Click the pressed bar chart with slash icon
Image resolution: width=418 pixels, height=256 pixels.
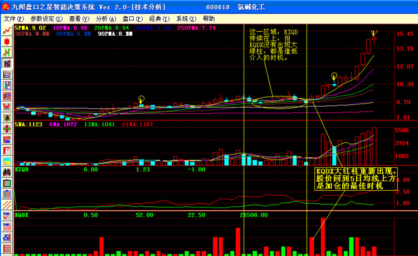coord(7,64)
